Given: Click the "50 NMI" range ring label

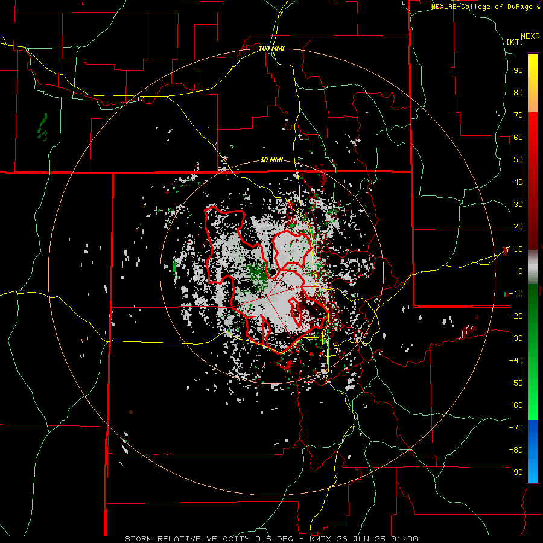Looking at the screenshot, I should point(271,160).
